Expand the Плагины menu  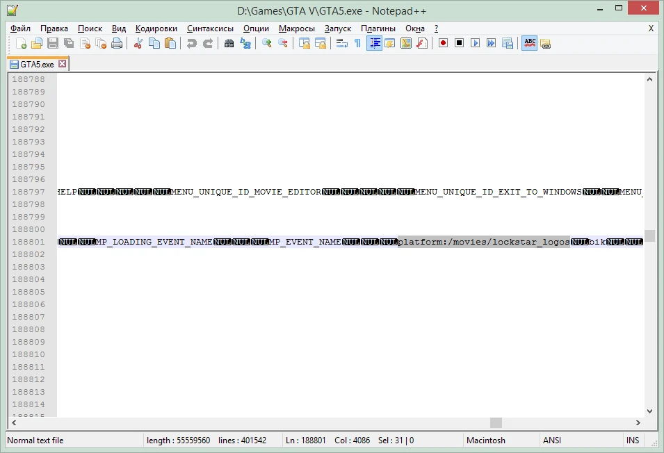[x=378, y=28]
